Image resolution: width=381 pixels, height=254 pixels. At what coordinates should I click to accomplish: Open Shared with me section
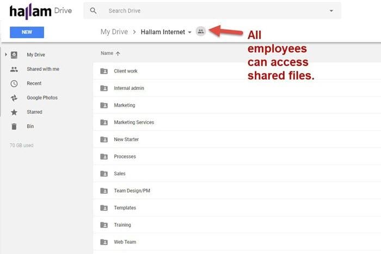[43, 69]
